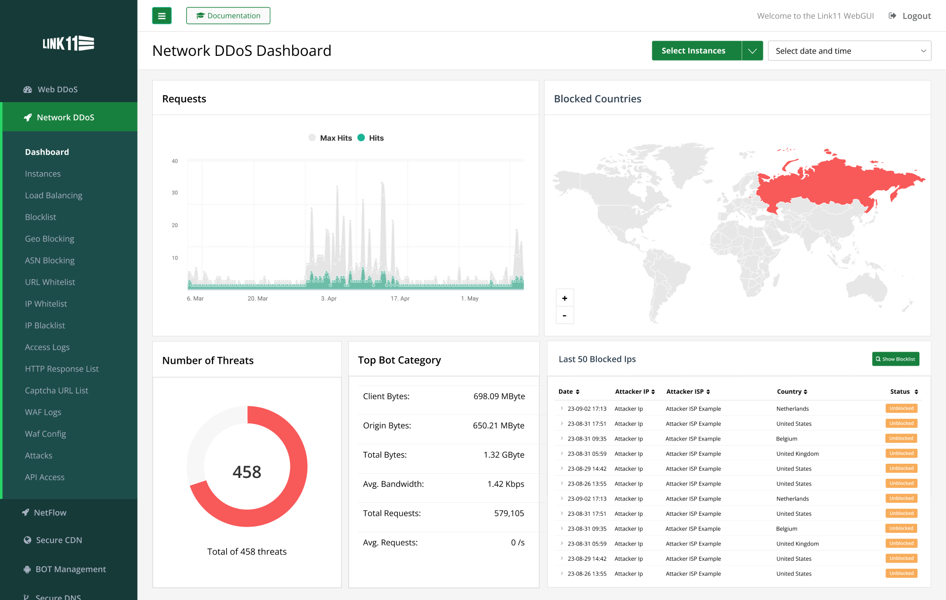Open the Select Instances dropdown arrow
946x600 pixels.
coord(752,51)
